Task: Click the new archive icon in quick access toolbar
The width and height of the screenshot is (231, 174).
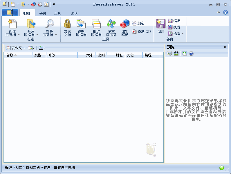Action: pyautogui.click(x=13, y=4)
